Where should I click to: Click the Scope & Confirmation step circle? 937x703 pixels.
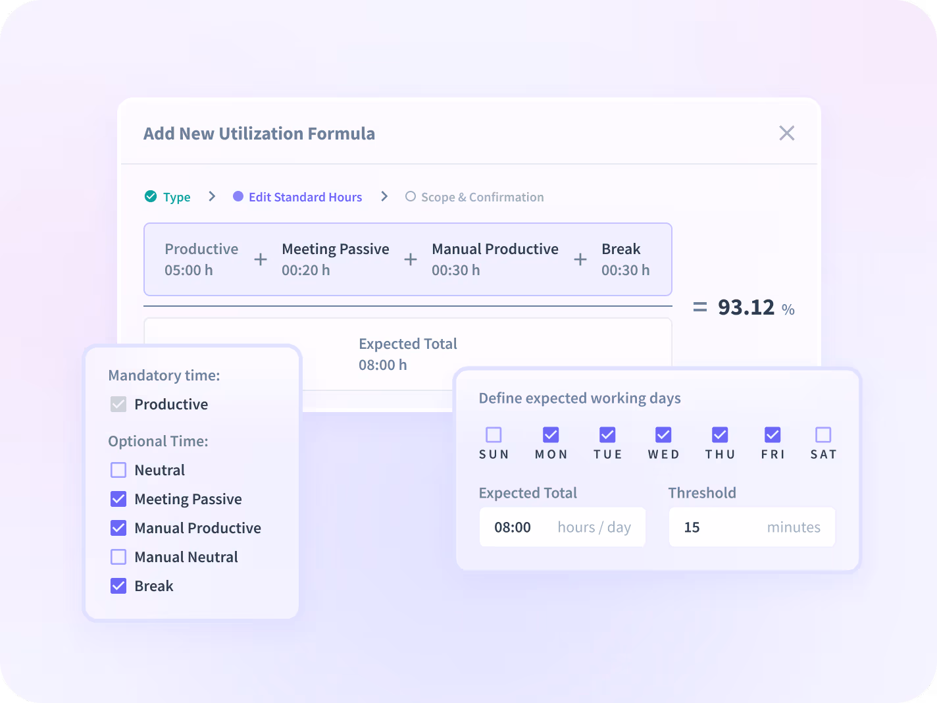tap(411, 196)
